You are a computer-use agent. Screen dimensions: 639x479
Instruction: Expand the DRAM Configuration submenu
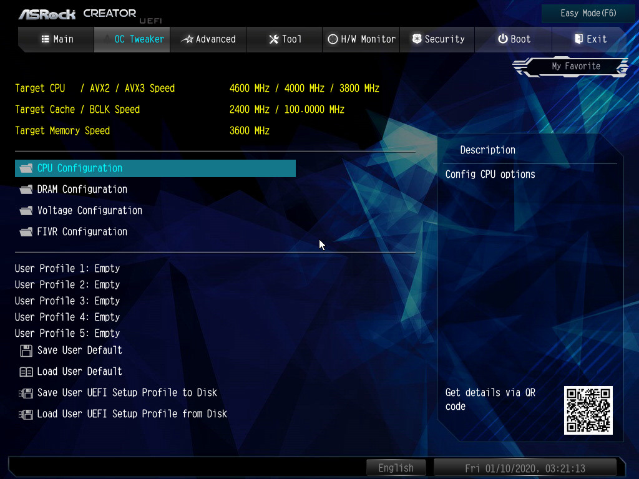click(x=82, y=190)
